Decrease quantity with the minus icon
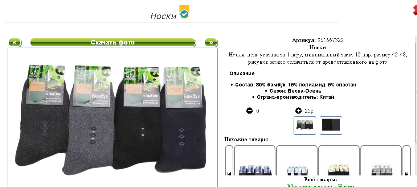Image resolution: width=417 pixels, height=187 pixels. coord(249,111)
